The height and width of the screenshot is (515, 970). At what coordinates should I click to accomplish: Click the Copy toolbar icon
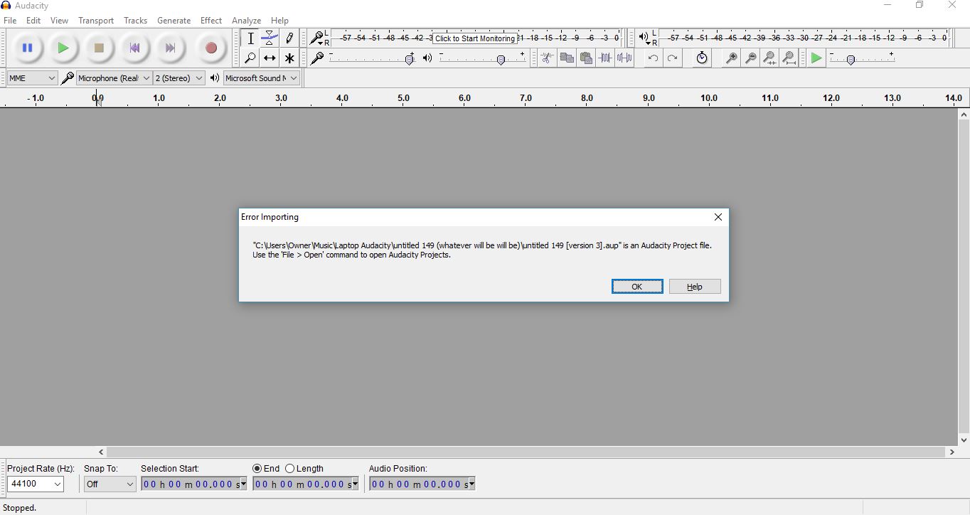[567, 58]
